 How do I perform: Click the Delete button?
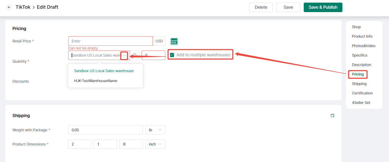[x=261, y=7]
